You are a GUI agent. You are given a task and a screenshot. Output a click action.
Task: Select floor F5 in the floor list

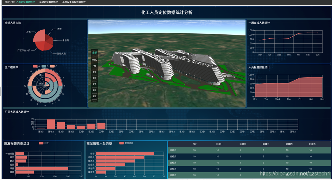[95, 96]
